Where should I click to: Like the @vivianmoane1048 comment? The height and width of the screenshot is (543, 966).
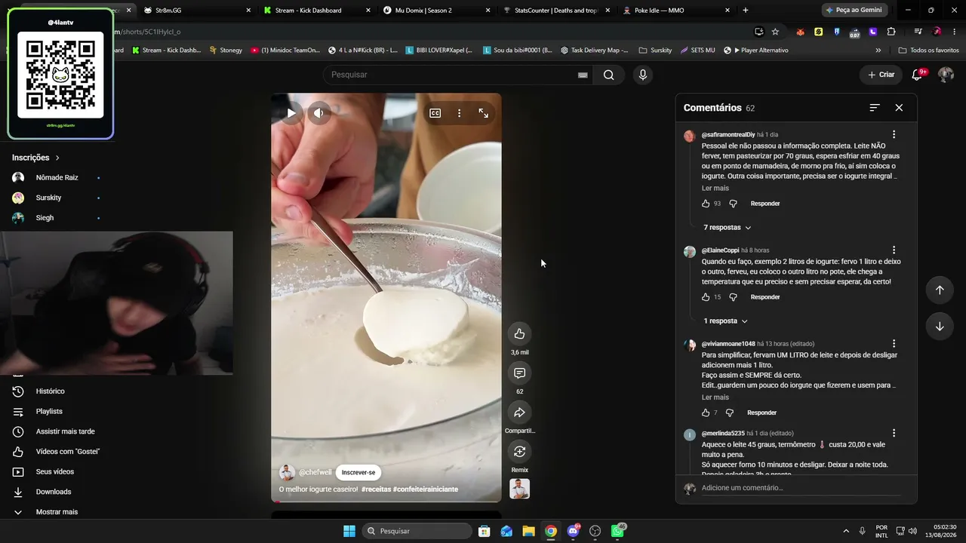pyautogui.click(x=706, y=413)
